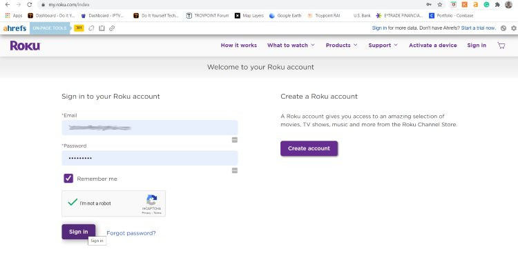Expand the What to watch menu

291,46
